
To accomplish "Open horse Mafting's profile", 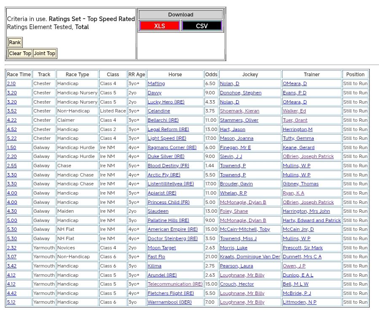I will (x=156, y=84).
